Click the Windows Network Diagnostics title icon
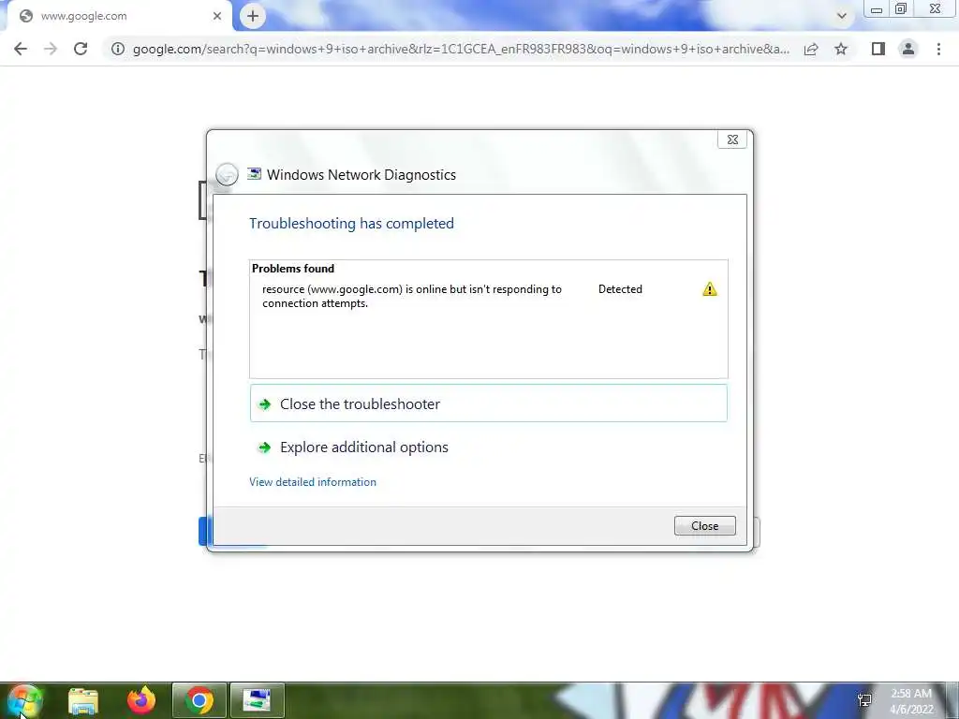The height and width of the screenshot is (719, 959). (254, 174)
